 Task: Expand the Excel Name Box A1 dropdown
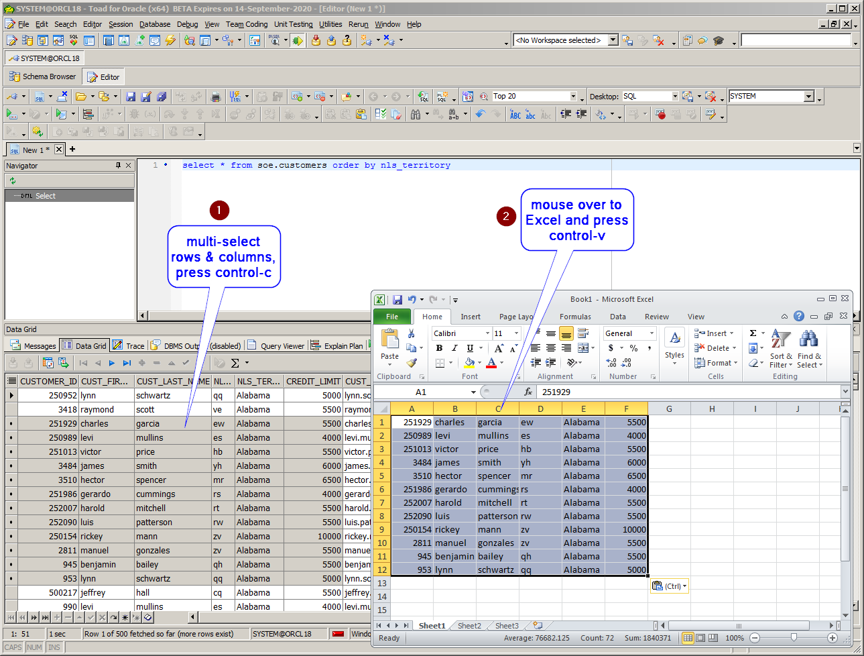(x=473, y=392)
